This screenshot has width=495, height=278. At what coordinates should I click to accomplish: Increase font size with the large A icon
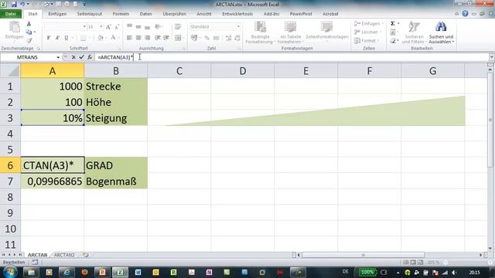[x=108, y=27]
